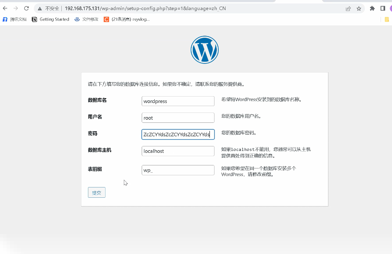Open the yellow bookmarks folder icon
Image resolution: width=392 pixels, height=254 pixels.
coord(387,19)
